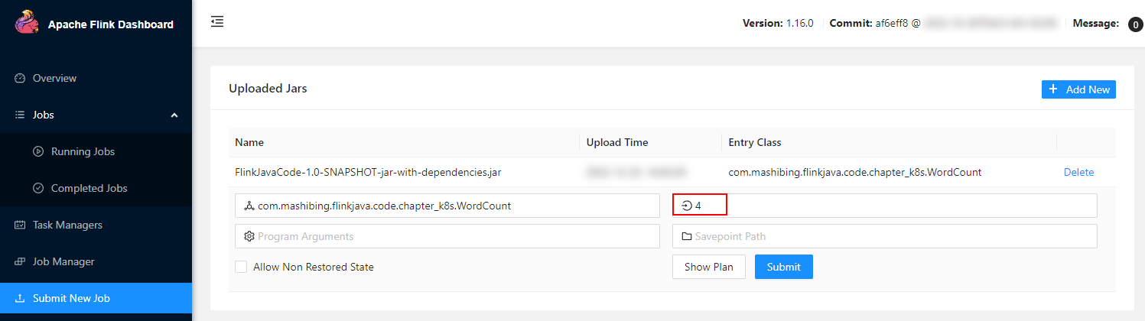Screen dimensions: 1145x321
Task: Select the FlinkJavaCode-1.0-SNAPSHOT jar row name
Action: [368, 172]
